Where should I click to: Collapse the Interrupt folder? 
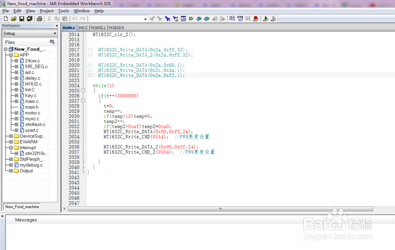[x=11, y=148]
